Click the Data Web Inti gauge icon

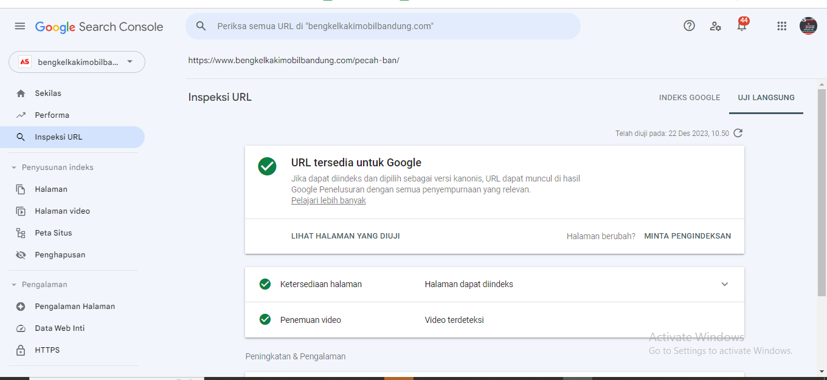(x=21, y=328)
